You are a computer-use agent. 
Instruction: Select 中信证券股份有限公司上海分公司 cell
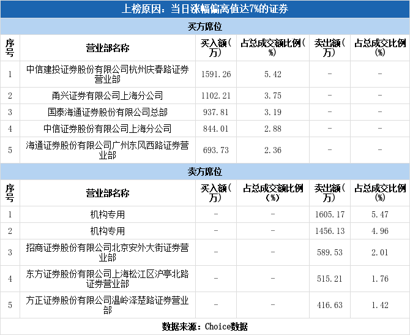pos(108,129)
